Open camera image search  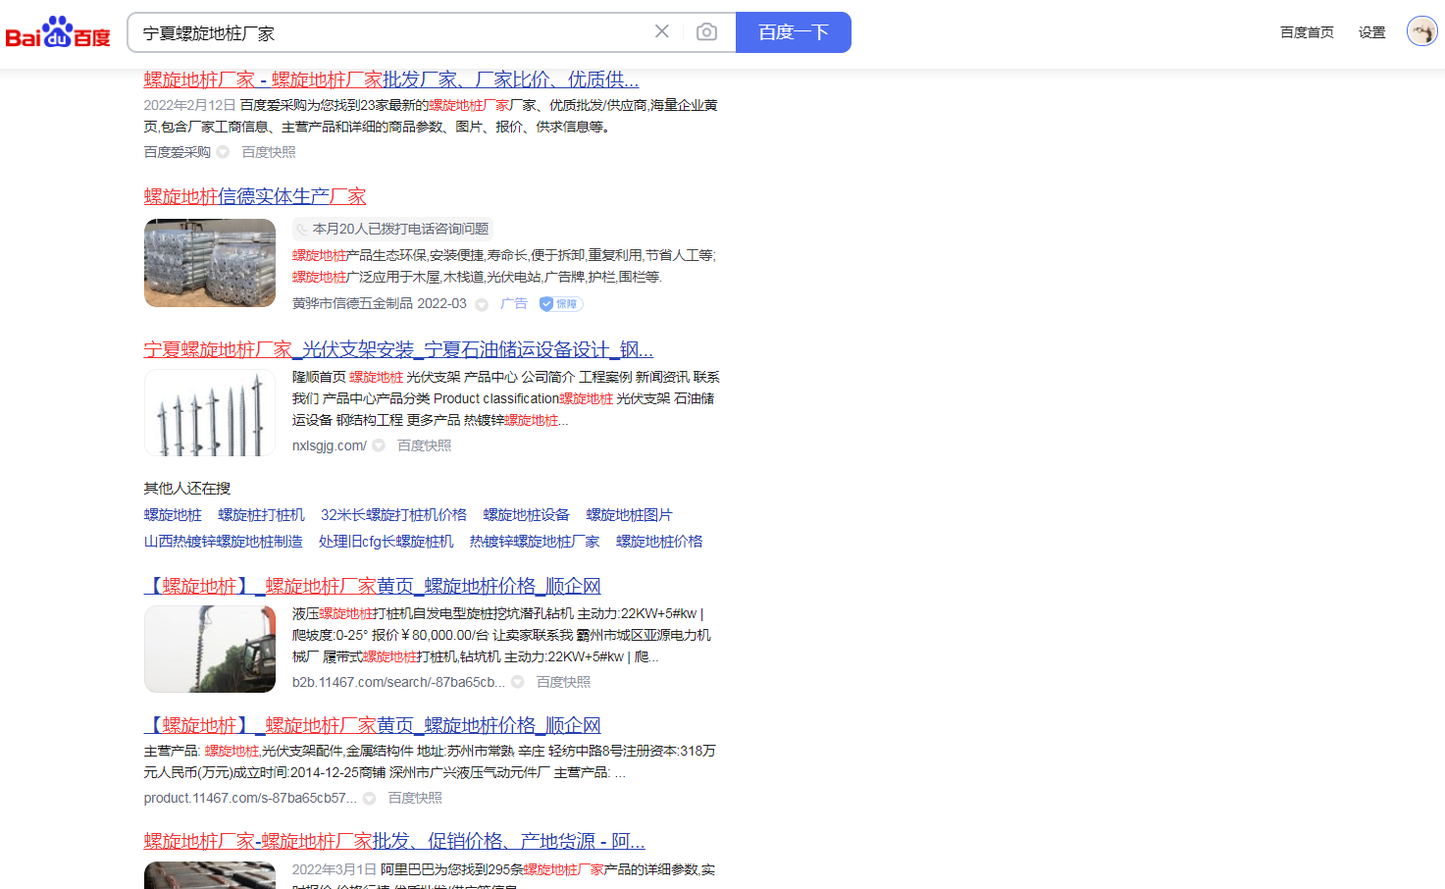pos(706,32)
